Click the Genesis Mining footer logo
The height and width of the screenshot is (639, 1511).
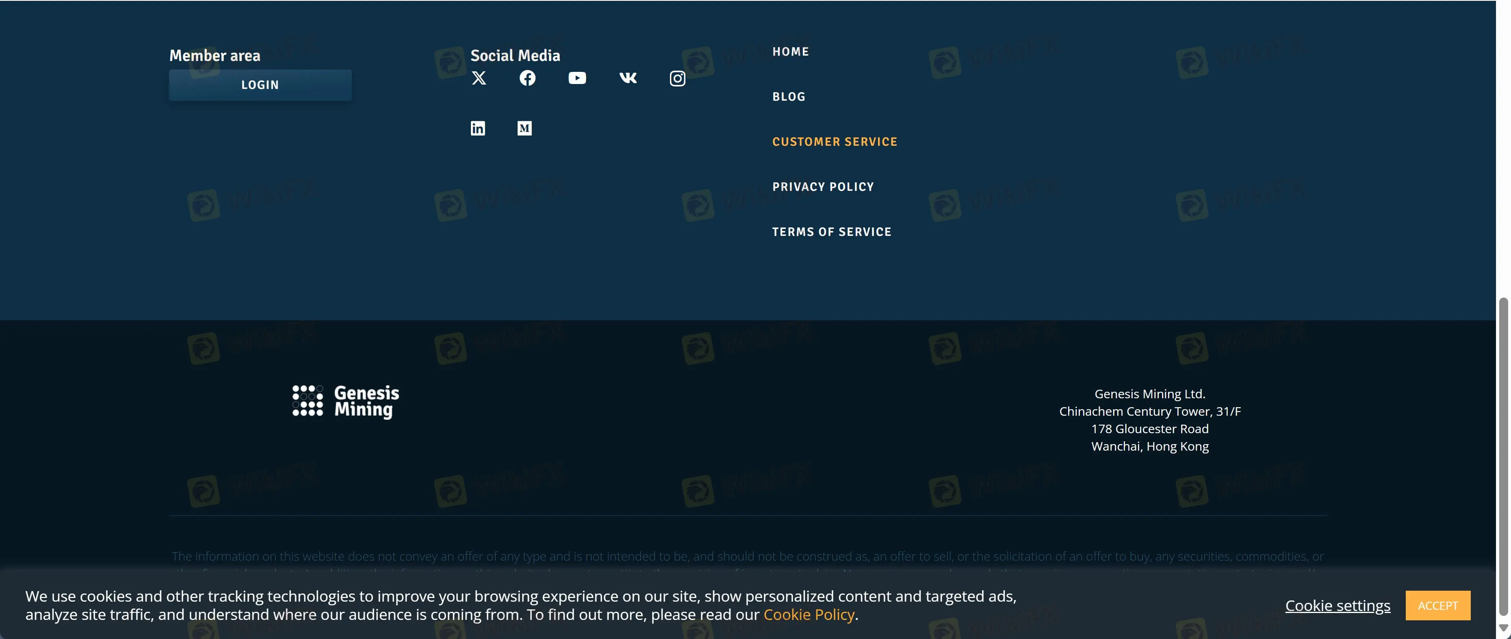[345, 402]
